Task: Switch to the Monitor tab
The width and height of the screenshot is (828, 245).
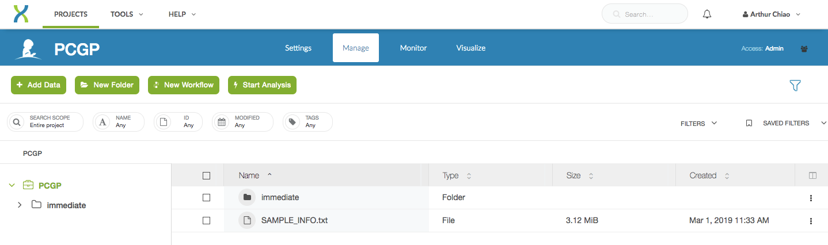Action: (x=413, y=48)
